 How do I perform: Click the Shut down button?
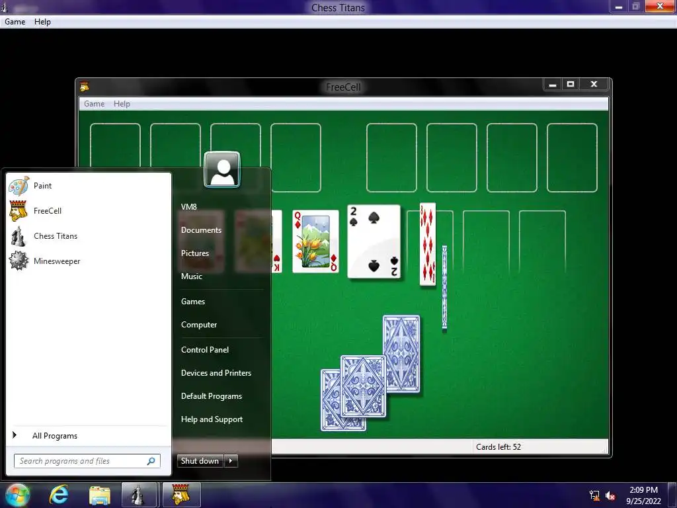pos(200,461)
